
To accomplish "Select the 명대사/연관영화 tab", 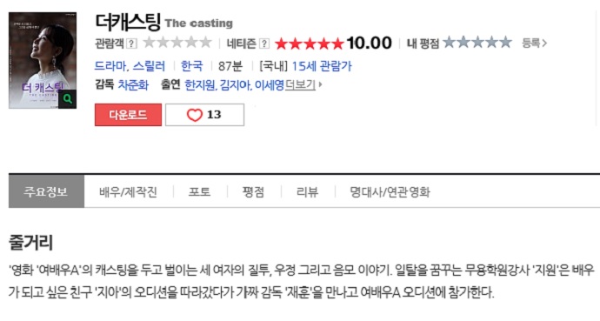I will click(x=390, y=191).
